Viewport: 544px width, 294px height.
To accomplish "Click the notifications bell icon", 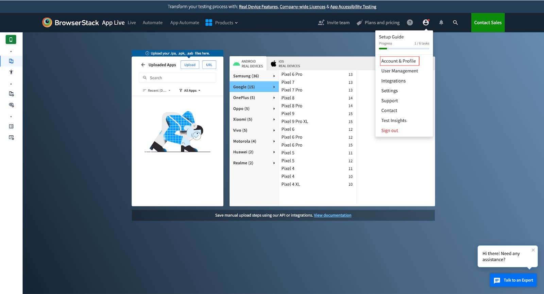I will pyautogui.click(x=441, y=23).
